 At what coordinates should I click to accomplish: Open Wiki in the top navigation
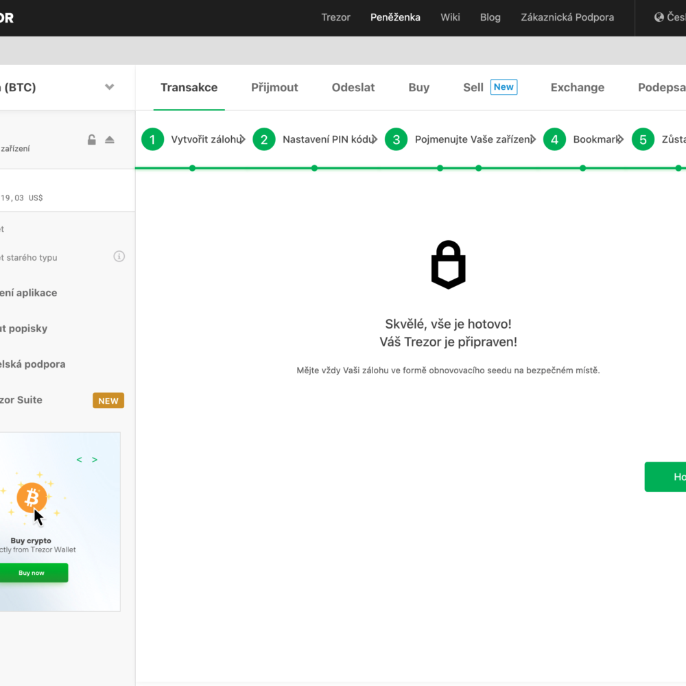450,17
